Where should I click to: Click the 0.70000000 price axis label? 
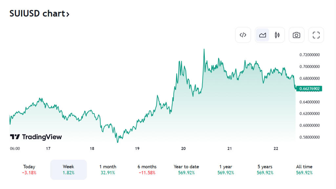[x=309, y=67]
